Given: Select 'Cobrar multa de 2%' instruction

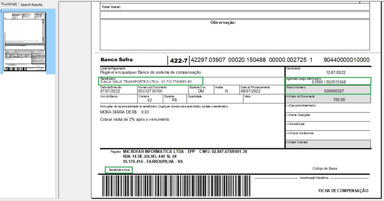Looking at the screenshot, I should (135, 119).
